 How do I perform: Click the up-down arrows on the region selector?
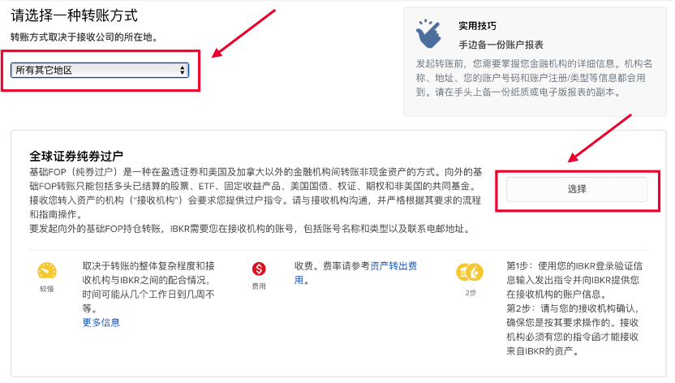click(x=183, y=70)
